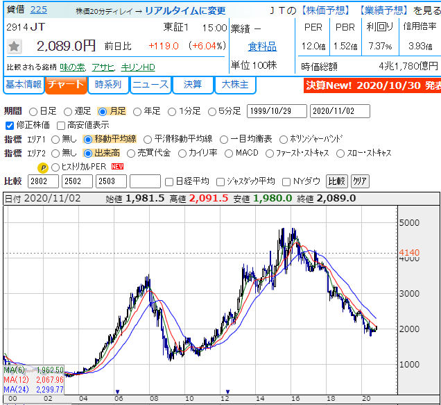Click the empty fourth comparison code field

pyautogui.click(x=145, y=181)
